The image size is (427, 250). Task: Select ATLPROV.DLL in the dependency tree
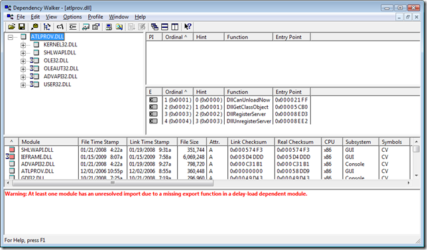[47, 36]
